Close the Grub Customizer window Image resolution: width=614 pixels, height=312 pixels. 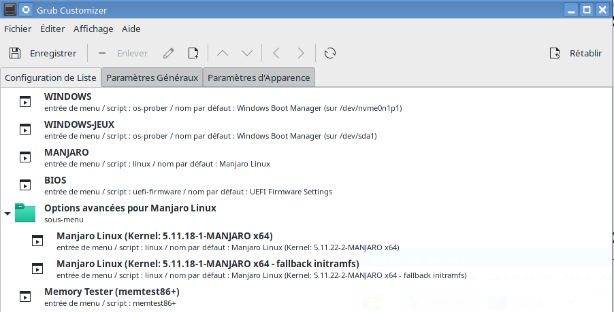click(602, 10)
